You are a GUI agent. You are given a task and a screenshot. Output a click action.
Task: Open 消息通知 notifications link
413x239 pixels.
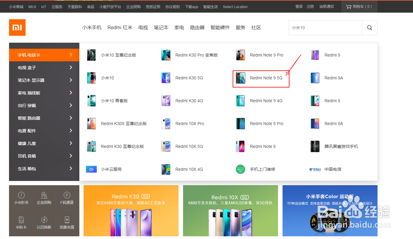click(x=326, y=7)
